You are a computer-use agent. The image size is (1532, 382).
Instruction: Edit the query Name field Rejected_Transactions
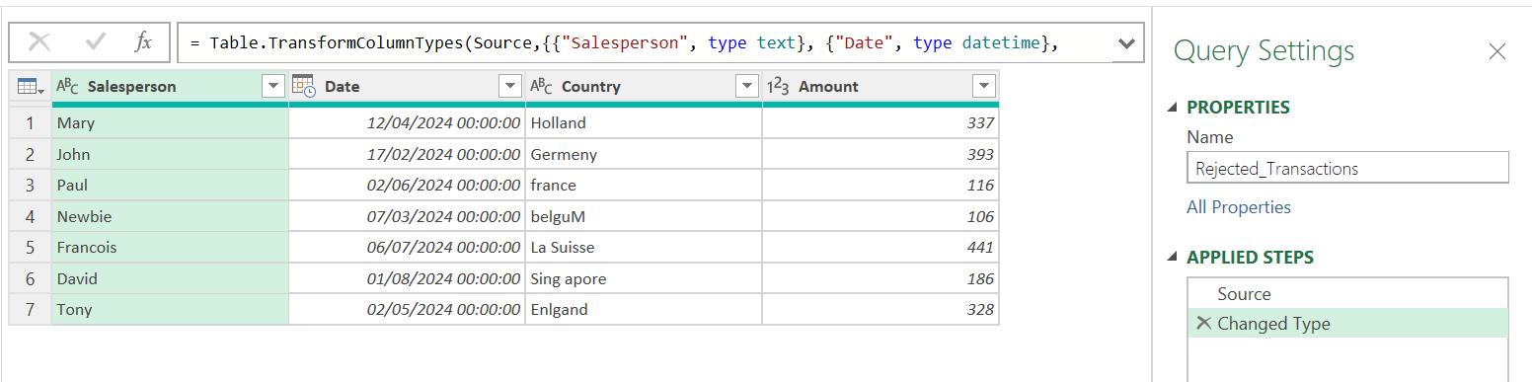[1347, 168]
